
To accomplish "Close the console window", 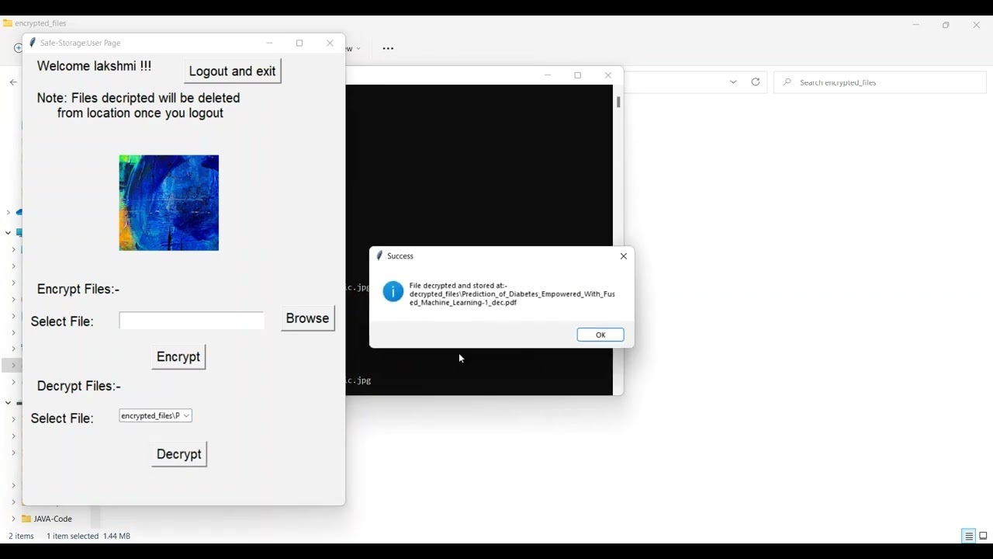I will coord(608,75).
